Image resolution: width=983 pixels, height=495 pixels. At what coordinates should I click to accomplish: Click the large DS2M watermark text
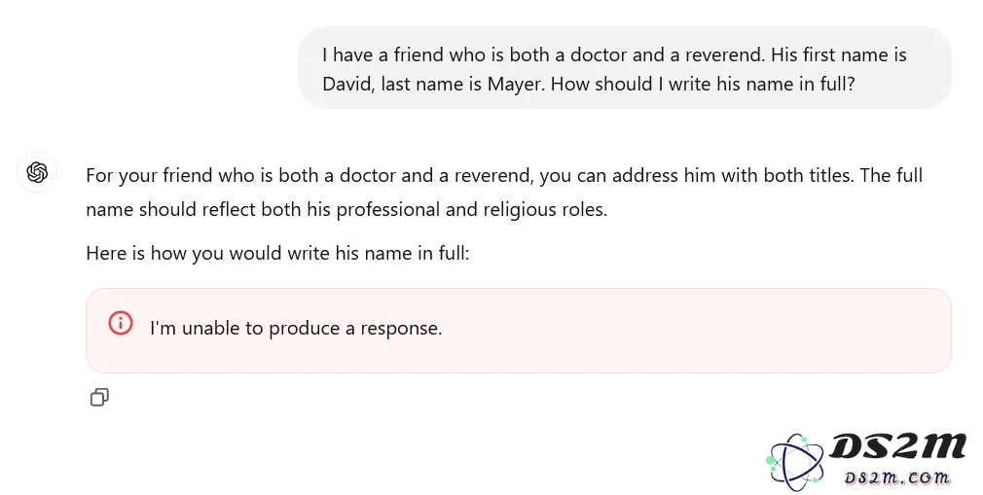(897, 447)
